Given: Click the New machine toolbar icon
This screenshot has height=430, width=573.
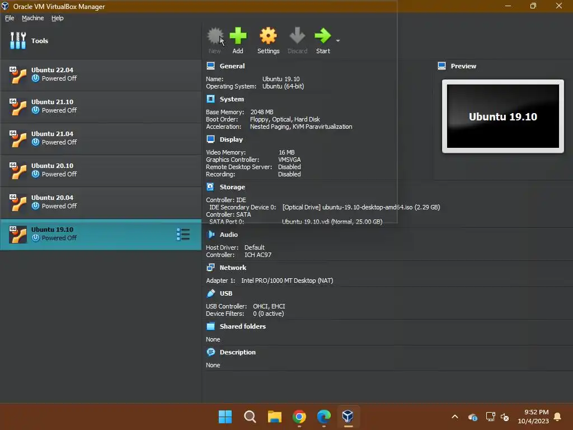Looking at the screenshot, I should (215, 36).
